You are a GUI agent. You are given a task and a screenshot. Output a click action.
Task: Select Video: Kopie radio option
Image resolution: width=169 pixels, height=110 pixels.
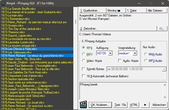pos(84,61)
